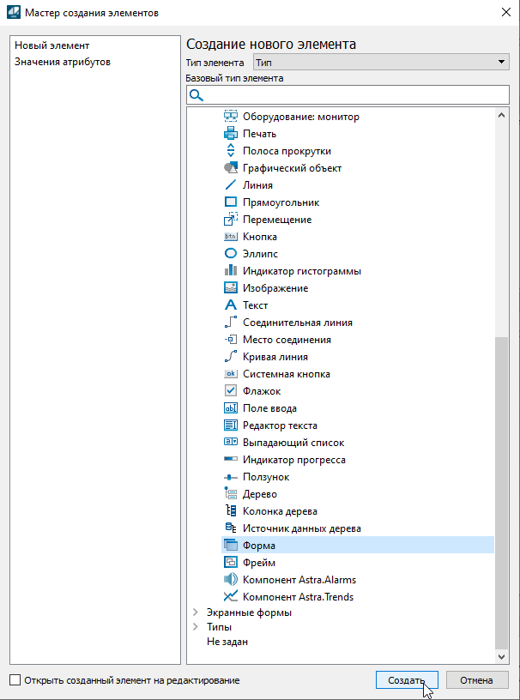The height and width of the screenshot is (700, 520).
Task: Select the Печать printer icon
Action: pyautogui.click(x=230, y=134)
